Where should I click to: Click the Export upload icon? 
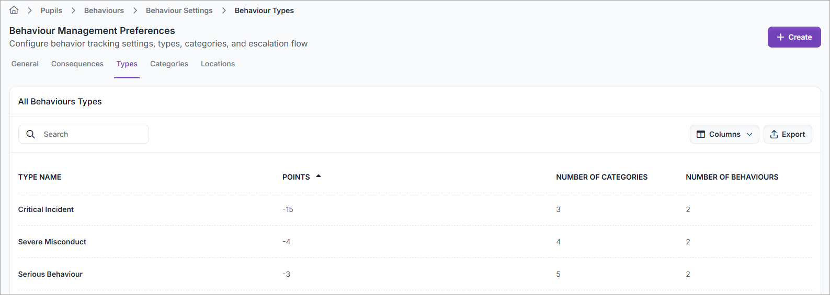[774, 134]
